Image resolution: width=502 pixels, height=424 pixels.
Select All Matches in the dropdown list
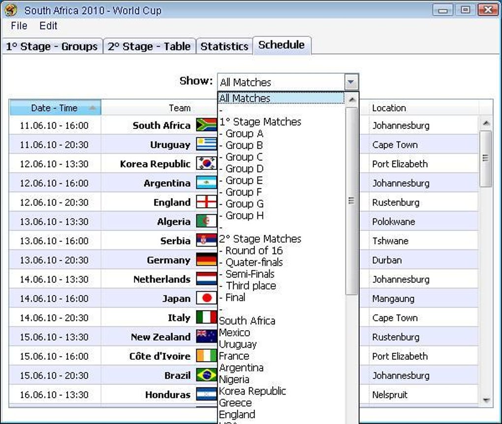pyautogui.click(x=281, y=98)
